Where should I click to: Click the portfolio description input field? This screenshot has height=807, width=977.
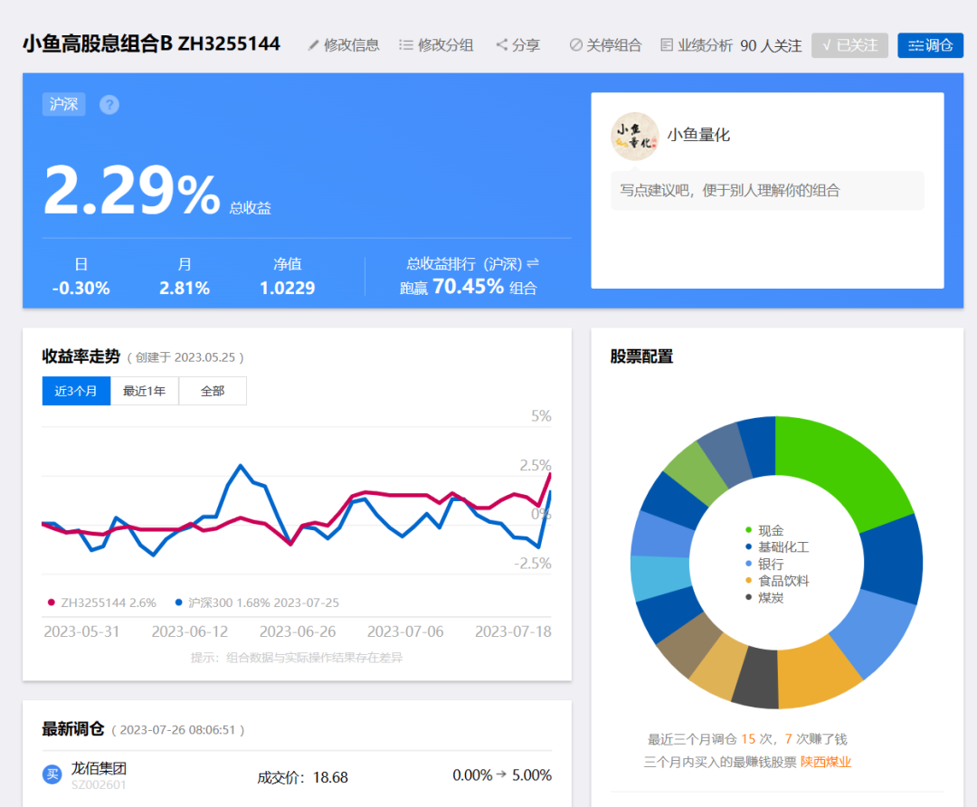point(767,191)
